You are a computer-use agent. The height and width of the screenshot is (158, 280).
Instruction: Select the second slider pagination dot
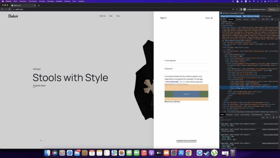[x=41, y=141]
